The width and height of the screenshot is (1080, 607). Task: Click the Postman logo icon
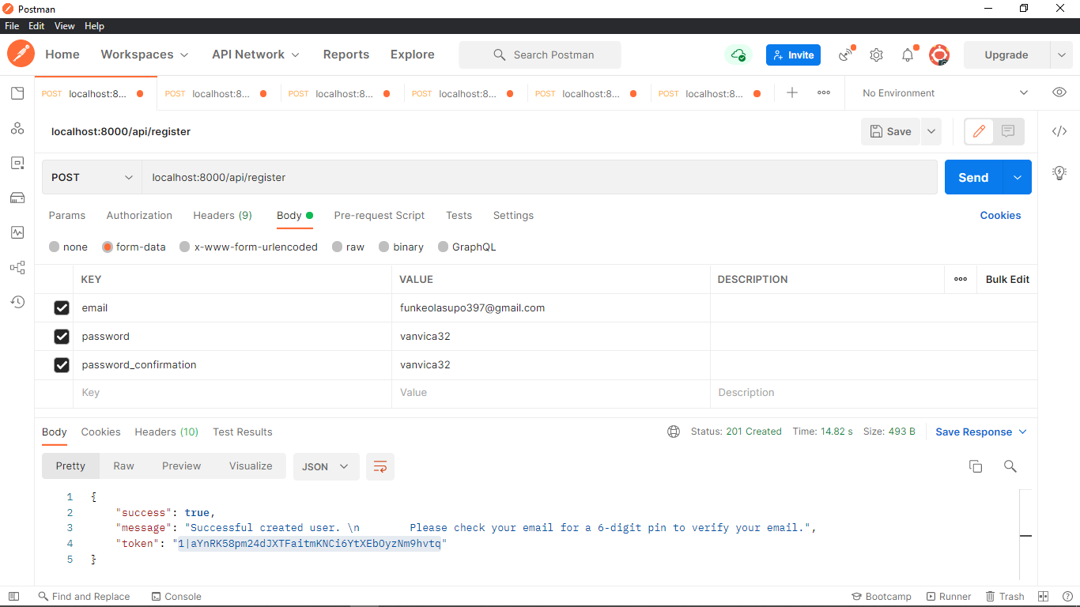tap(21, 55)
